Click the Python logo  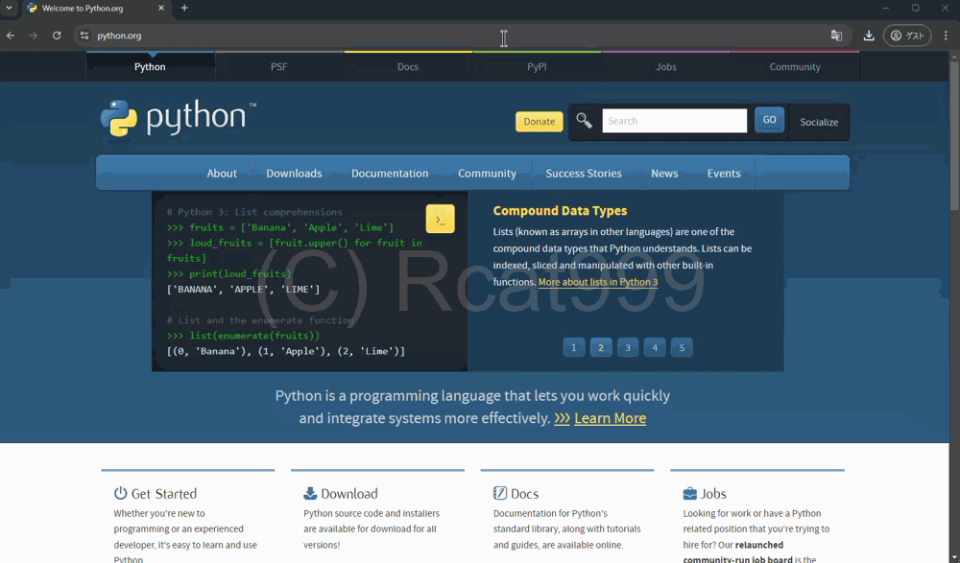(x=118, y=118)
